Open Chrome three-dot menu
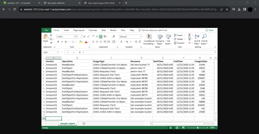The image size is (259, 134). [x=255, y=9]
